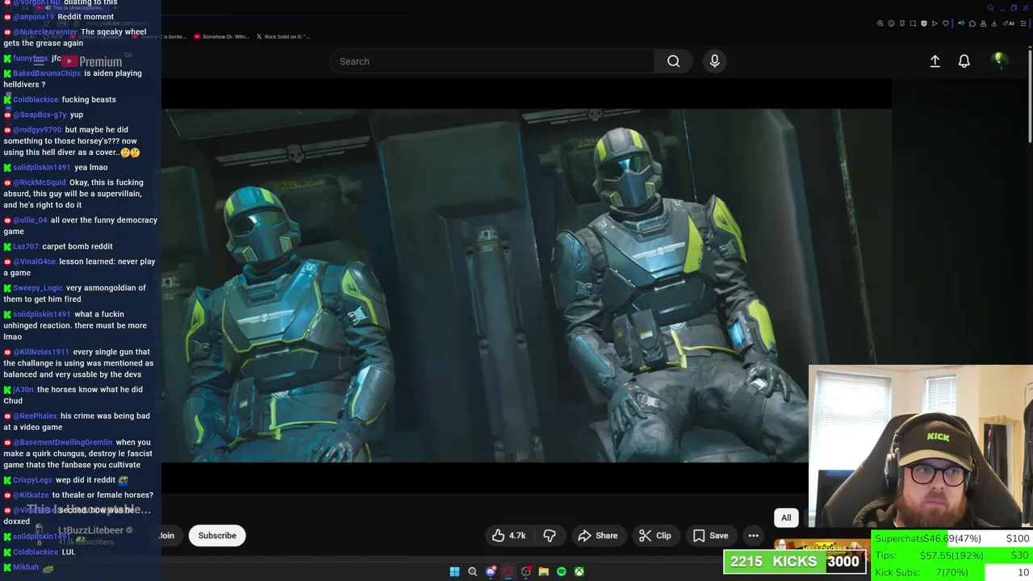Viewport: 1033px width, 581px height.
Task: Click chat username Coldblackice 'fucking beasts'
Action: coord(36,100)
